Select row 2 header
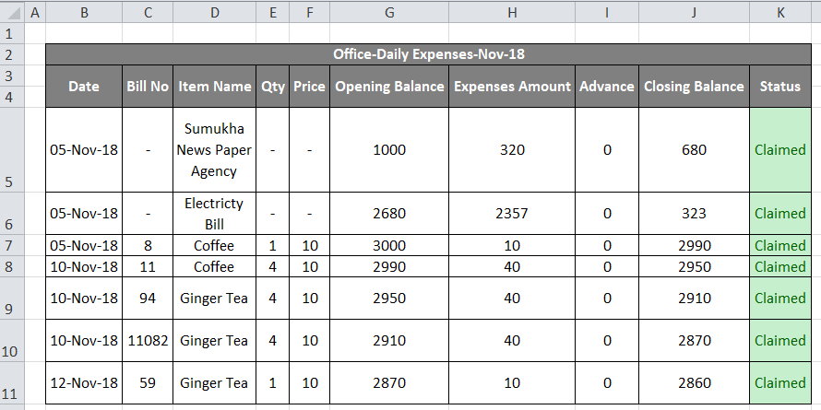Screen dimensions: 821x410 click(11, 54)
